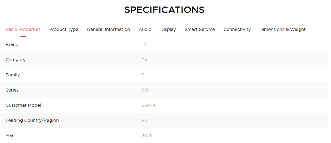The image size is (331, 143).
Task: Click the TV category value
Action: pos(144,60)
